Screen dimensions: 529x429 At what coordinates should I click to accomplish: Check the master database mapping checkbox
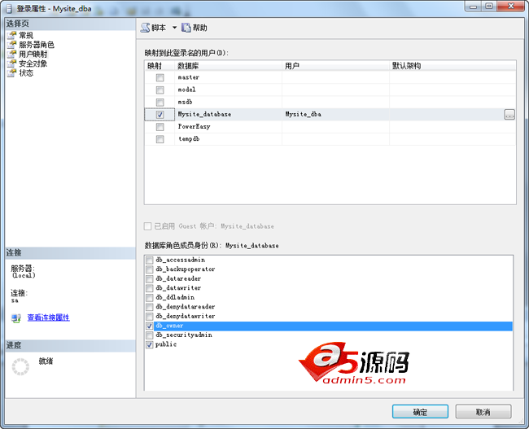click(x=160, y=77)
